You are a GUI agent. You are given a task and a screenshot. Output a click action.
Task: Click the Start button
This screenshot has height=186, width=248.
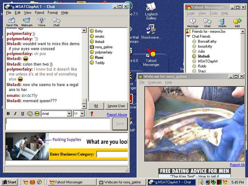(9, 182)
